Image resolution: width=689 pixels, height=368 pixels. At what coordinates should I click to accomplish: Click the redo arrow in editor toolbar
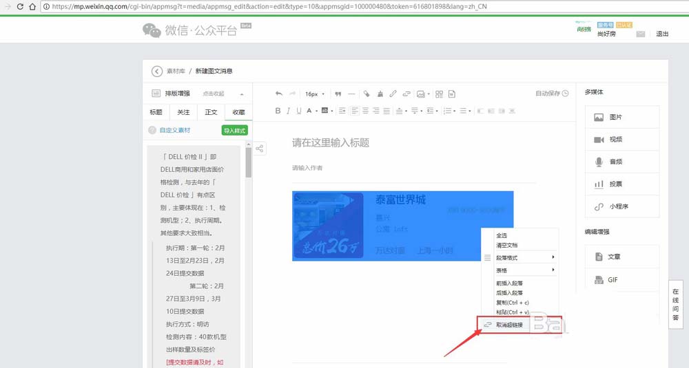pyautogui.click(x=292, y=94)
